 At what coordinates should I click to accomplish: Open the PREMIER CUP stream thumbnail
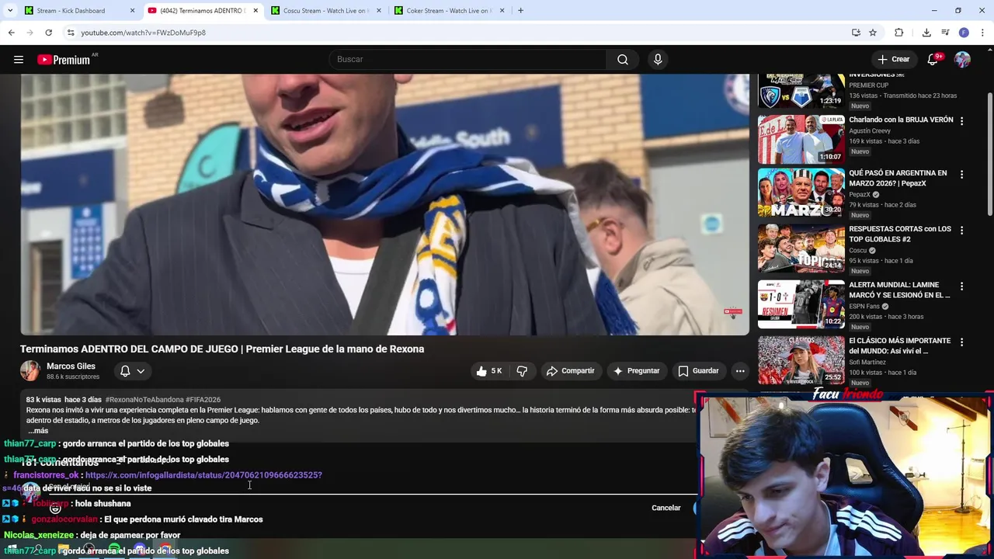[x=801, y=91]
